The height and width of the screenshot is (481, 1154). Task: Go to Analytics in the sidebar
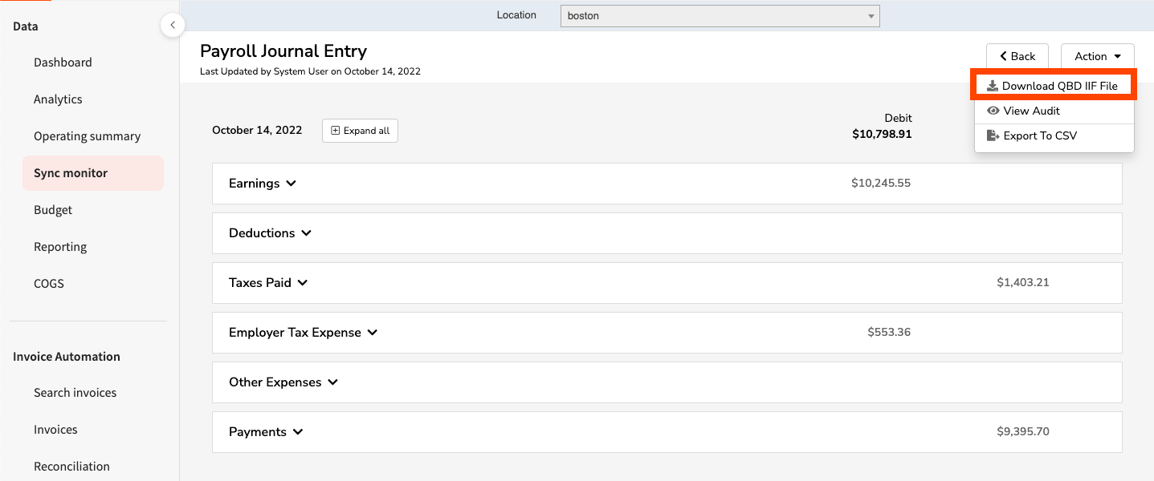tap(58, 99)
